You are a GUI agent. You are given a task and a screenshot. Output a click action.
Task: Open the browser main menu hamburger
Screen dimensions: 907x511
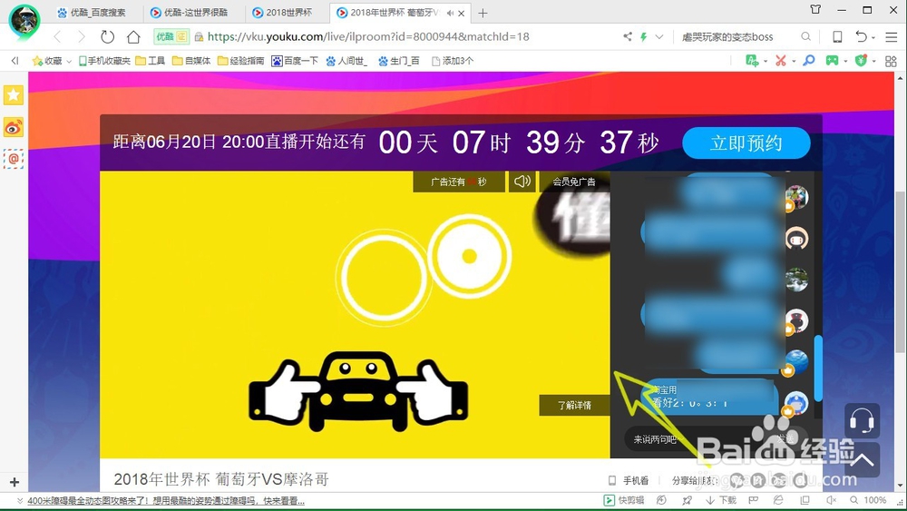point(891,37)
